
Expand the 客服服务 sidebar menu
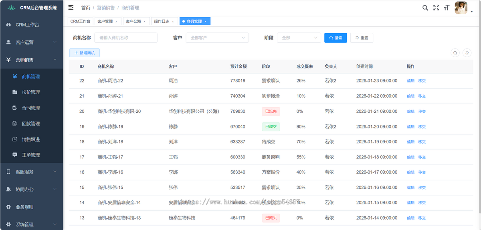point(31,172)
